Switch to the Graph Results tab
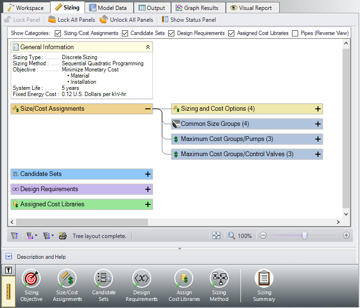The width and height of the screenshot is (360, 308). coord(197,8)
